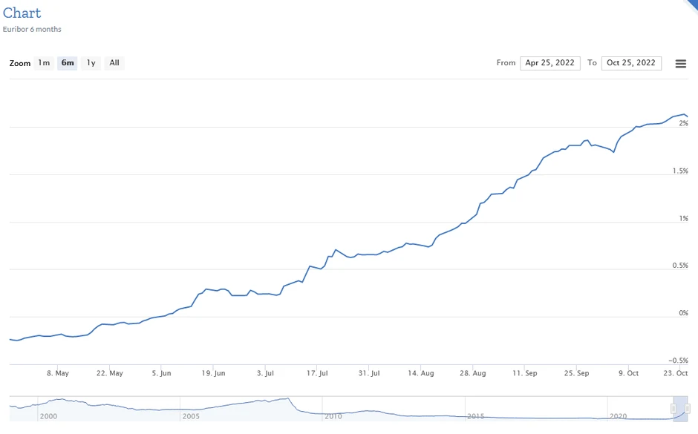Grab the left navigator range handle
The width and height of the screenshot is (698, 434).
click(x=674, y=409)
